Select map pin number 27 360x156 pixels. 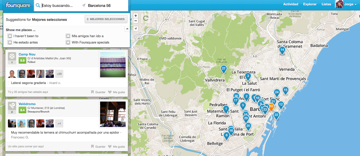[x=224, y=69]
